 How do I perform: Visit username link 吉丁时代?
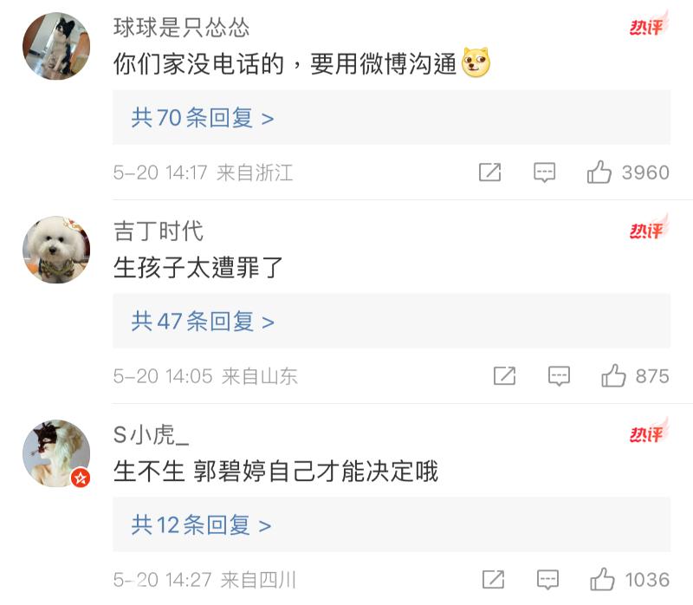coord(159,231)
